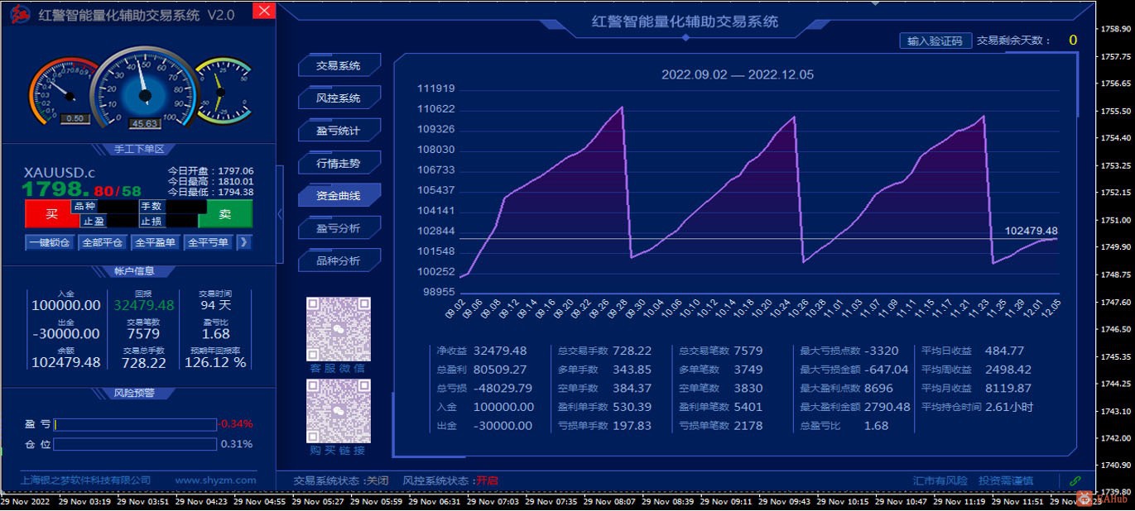Click the 交易剩余天数 0 value
The width and height of the screenshot is (1135, 511).
(1073, 40)
